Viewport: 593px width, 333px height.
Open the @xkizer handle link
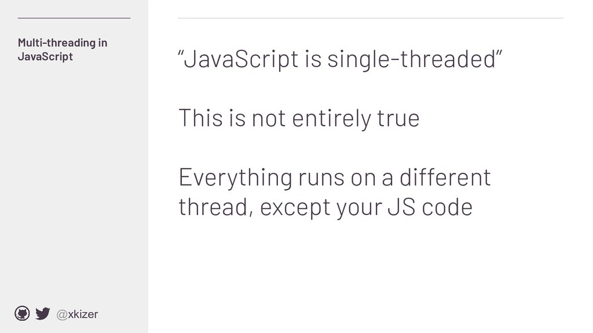tap(77, 314)
